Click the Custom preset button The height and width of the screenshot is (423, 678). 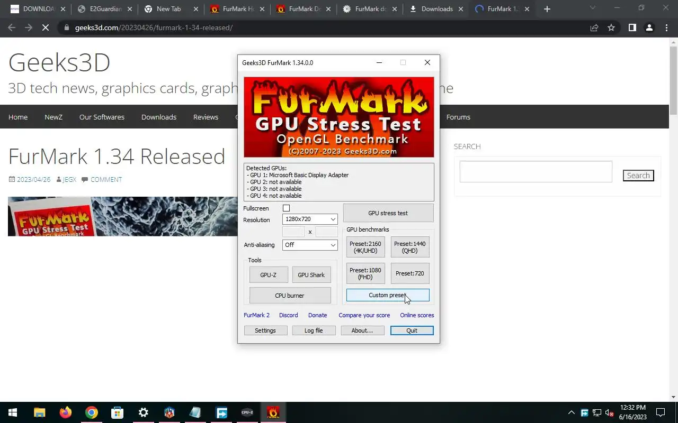[388, 295]
